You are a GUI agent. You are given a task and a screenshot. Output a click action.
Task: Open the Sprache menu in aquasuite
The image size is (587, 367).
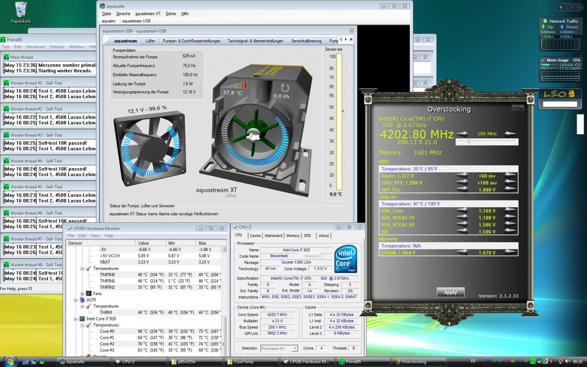[x=123, y=14]
